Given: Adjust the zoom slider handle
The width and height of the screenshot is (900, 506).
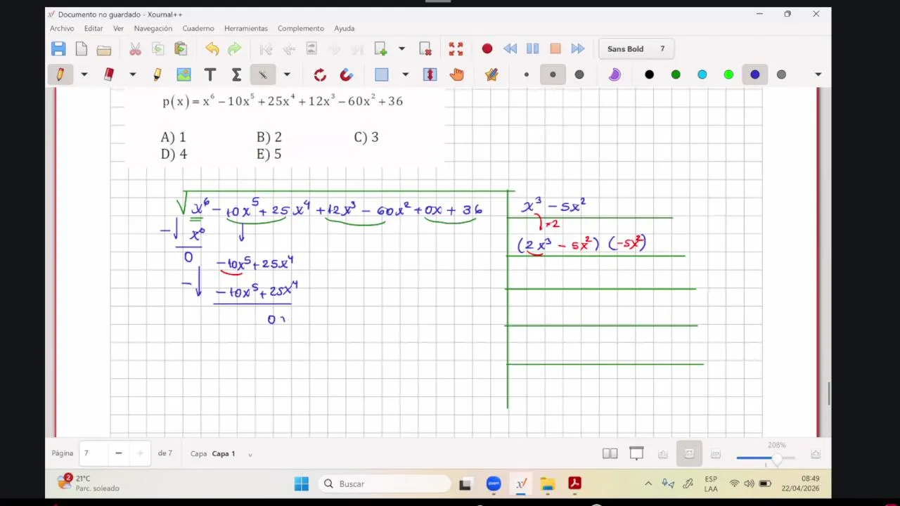Looking at the screenshot, I should click(776, 459).
